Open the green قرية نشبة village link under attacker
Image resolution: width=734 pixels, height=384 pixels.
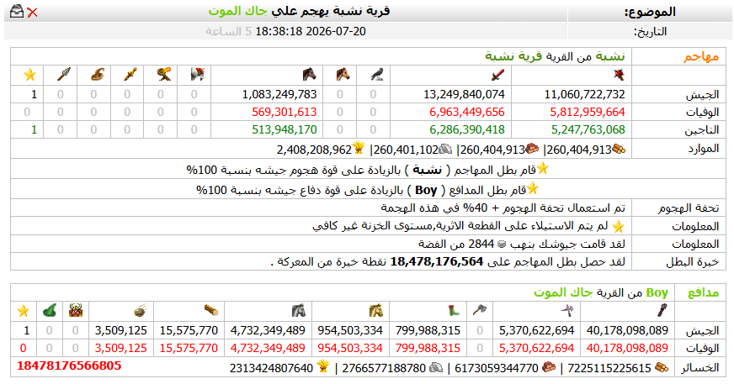(x=513, y=56)
